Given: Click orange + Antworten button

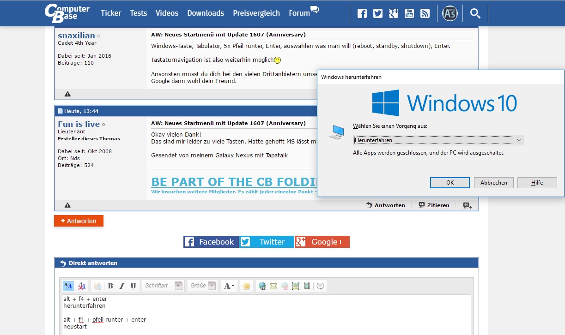Looking at the screenshot, I should click(x=79, y=221).
